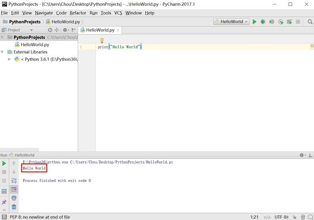Viewport: 314px width, 220px height.
Task: Clear all console output with trash icon
Action: (14, 207)
